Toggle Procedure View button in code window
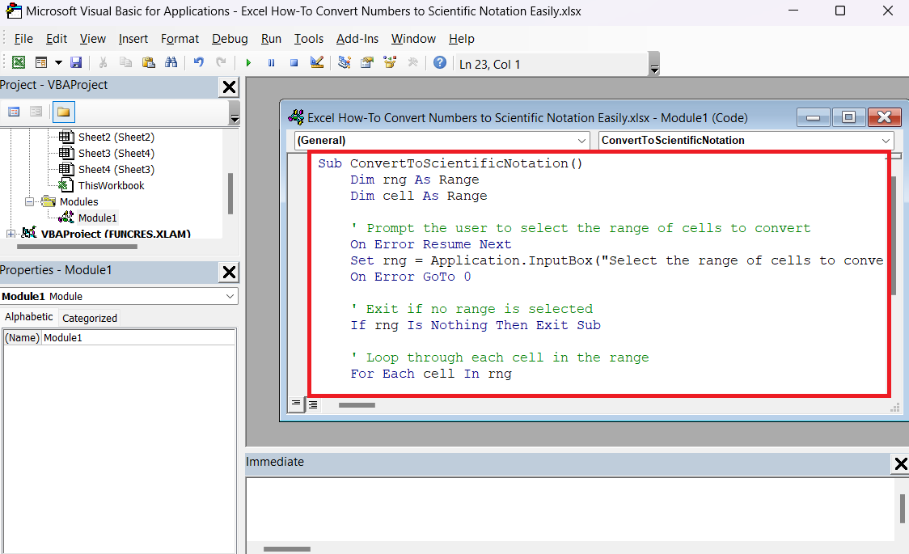 (x=296, y=404)
